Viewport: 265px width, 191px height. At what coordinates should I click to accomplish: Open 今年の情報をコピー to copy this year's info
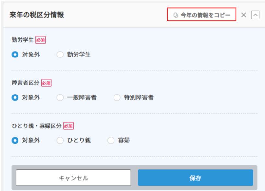coord(201,15)
